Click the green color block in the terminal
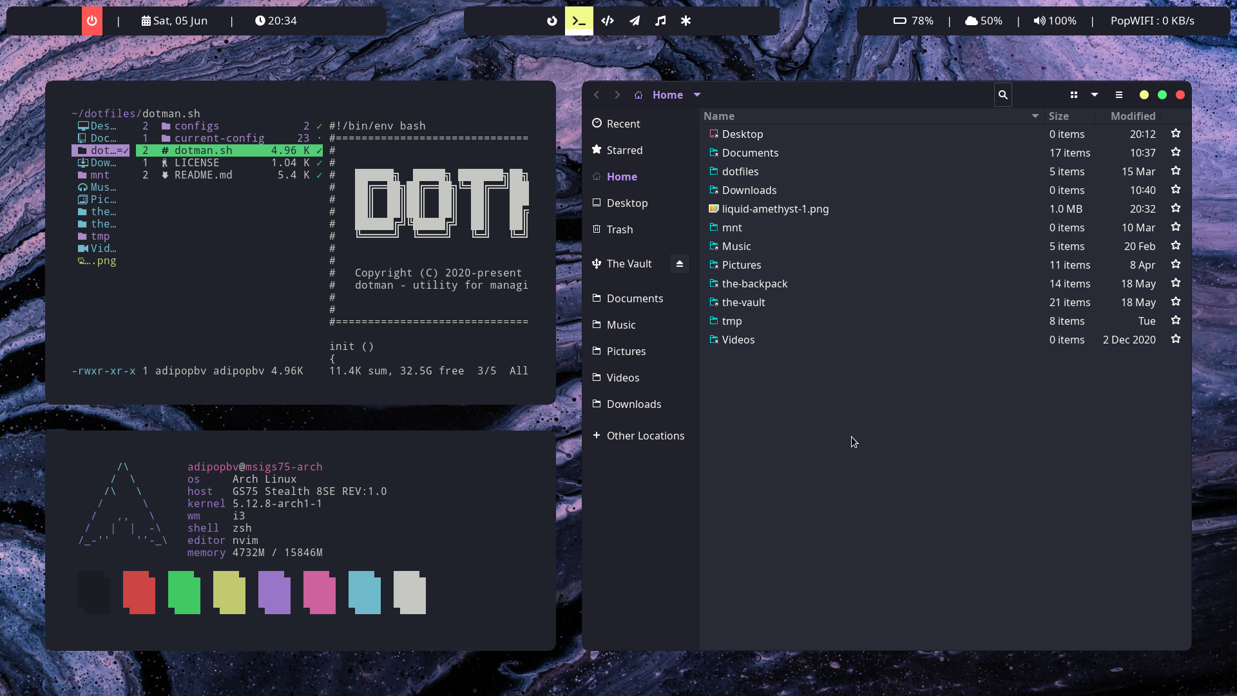This screenshot has width=1237, height=696. [184, 592]
